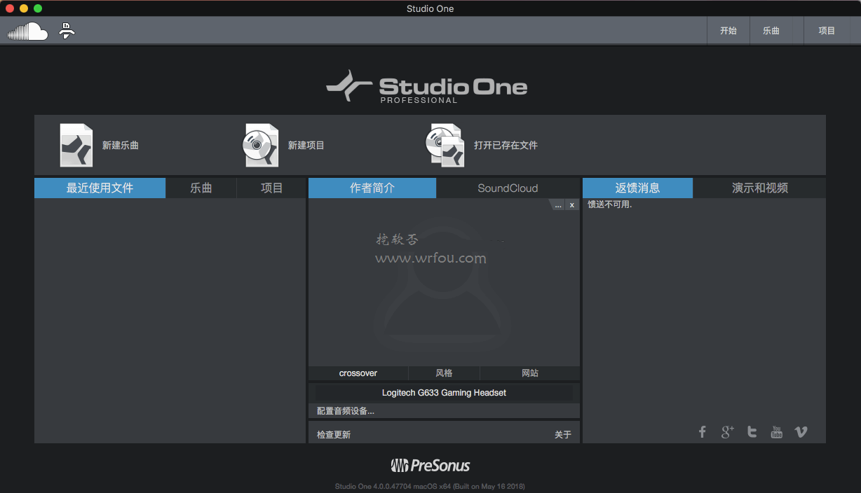Open the '...' options button on artist profile
The image size is (861, 493).
click(558, 205)
